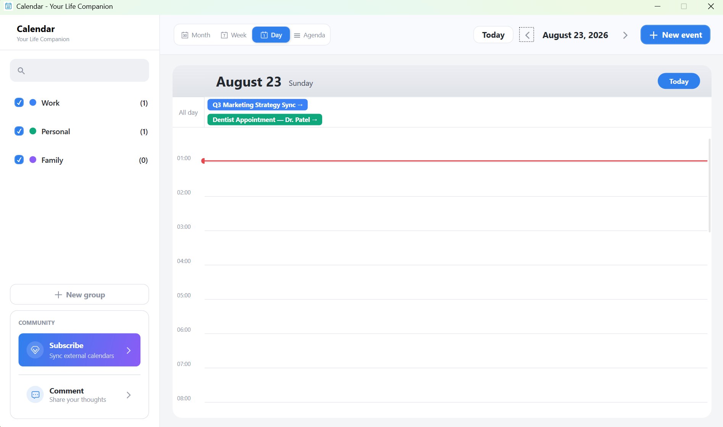The height and width of the screenshot is (427, 723).
Task: Click into the search input field
Action: coord(79,70)
